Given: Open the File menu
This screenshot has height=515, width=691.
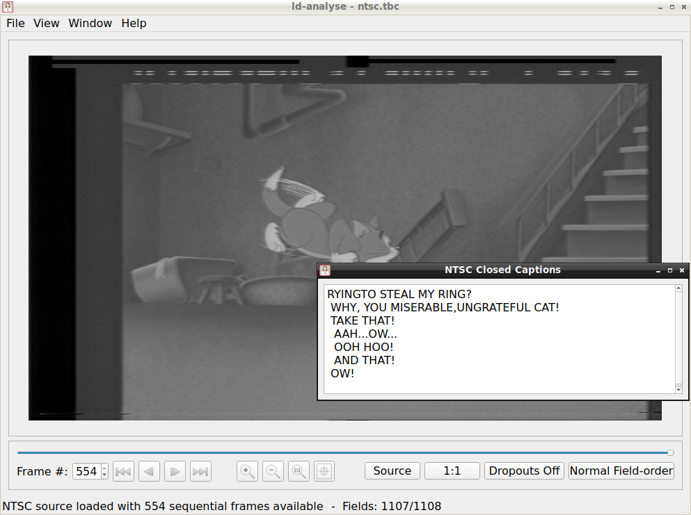Looking at the screenshot, I should pos(15,24).
